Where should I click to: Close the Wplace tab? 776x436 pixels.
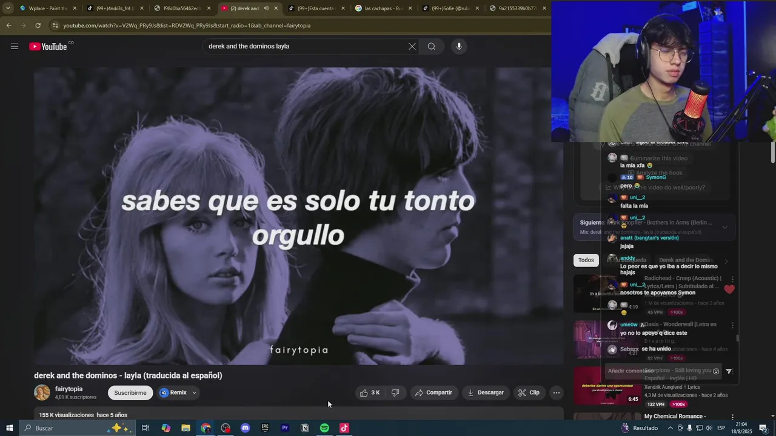pos(75,8)
